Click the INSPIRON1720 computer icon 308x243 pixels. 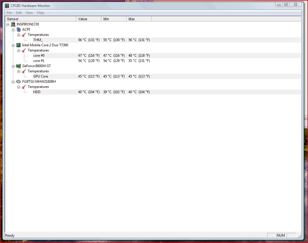click(13, 24)
